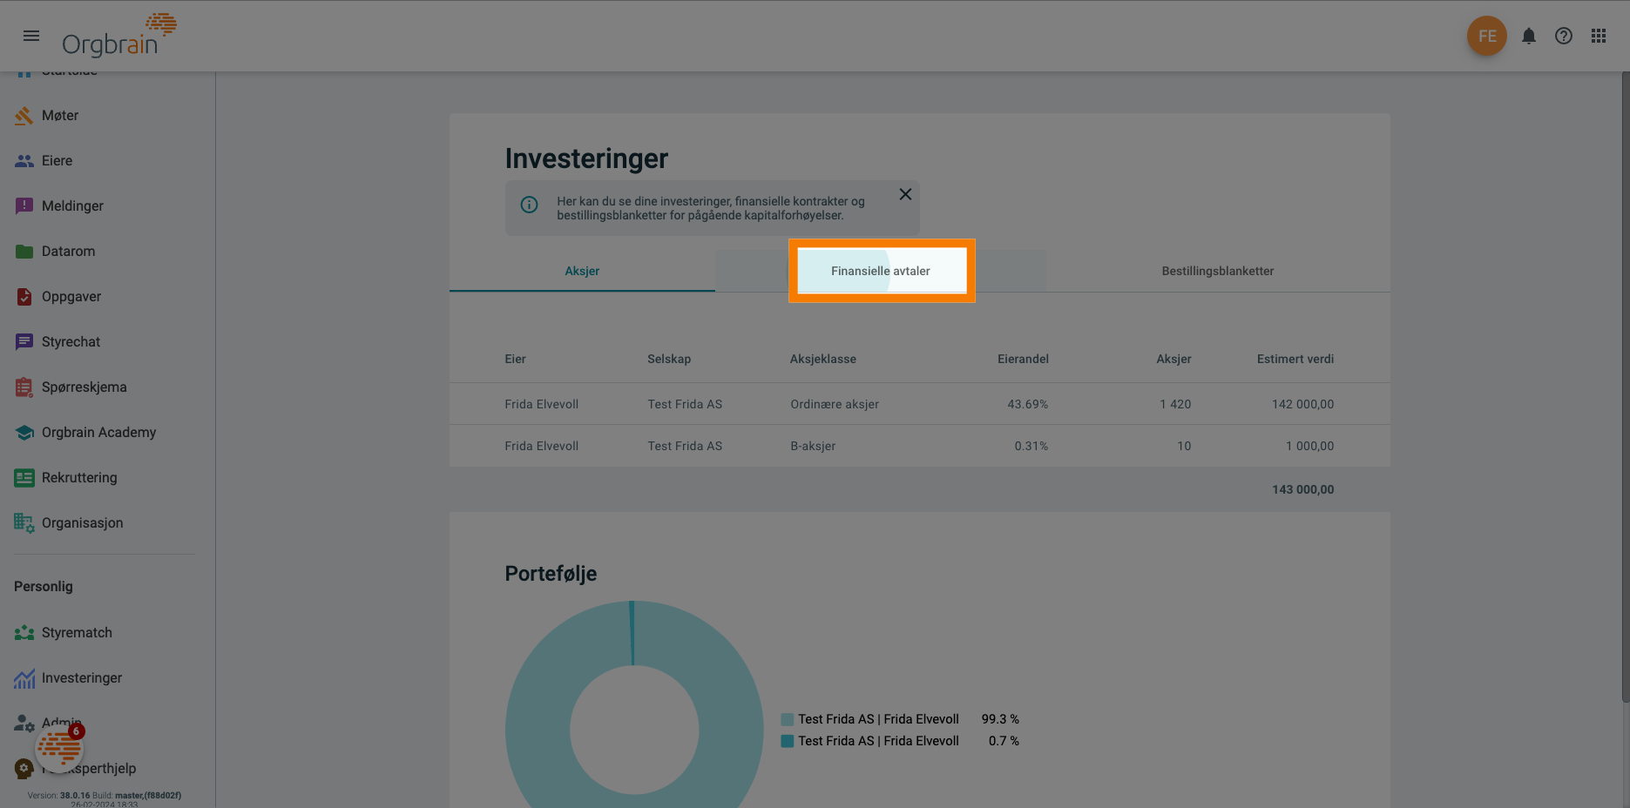Click the Selskap column header
The height and width of the screenshot is (808, 1630).
(669, 359)
